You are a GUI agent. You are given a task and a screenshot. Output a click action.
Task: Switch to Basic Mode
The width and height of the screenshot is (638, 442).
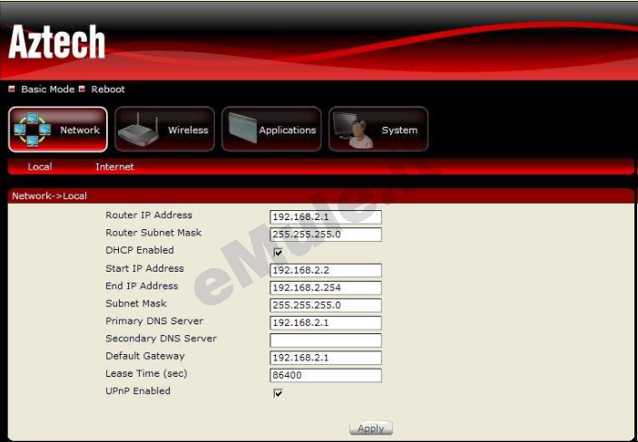coord(47,90)
